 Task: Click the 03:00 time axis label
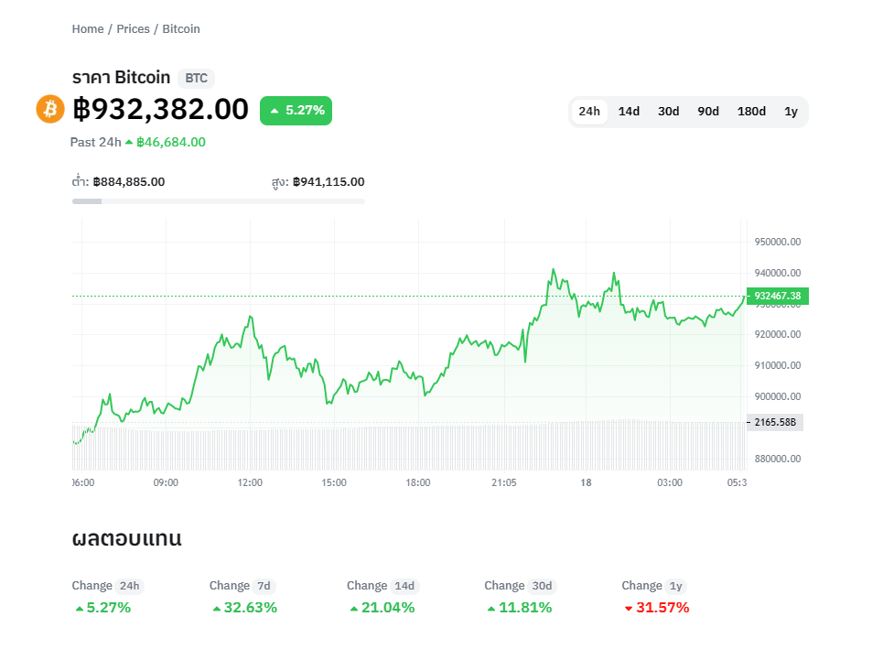670,482
